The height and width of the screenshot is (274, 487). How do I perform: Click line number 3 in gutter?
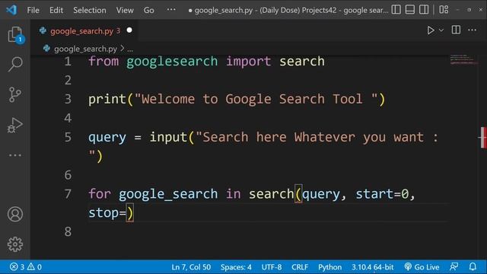(x=68, y=99)
